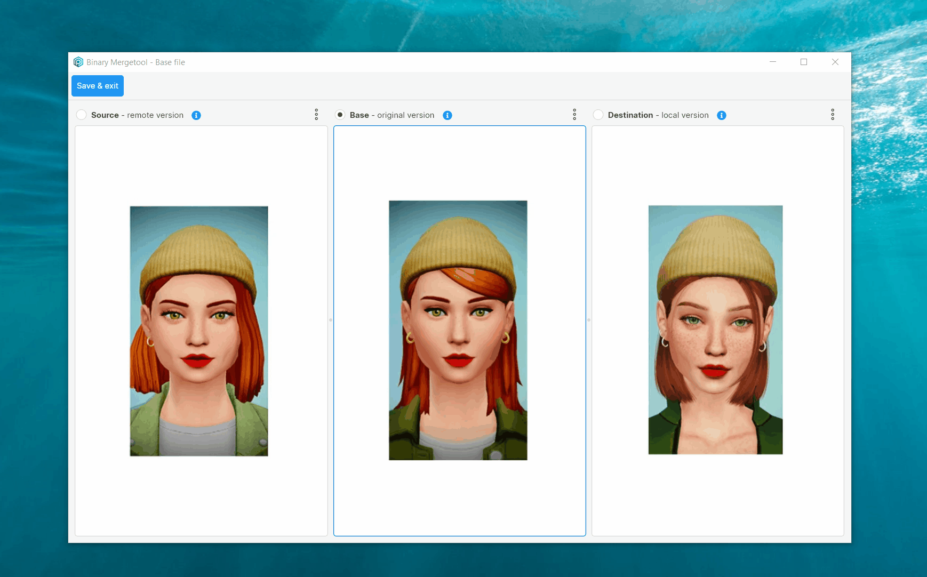Click the info icon next to Base version

(x=447, y=115)
